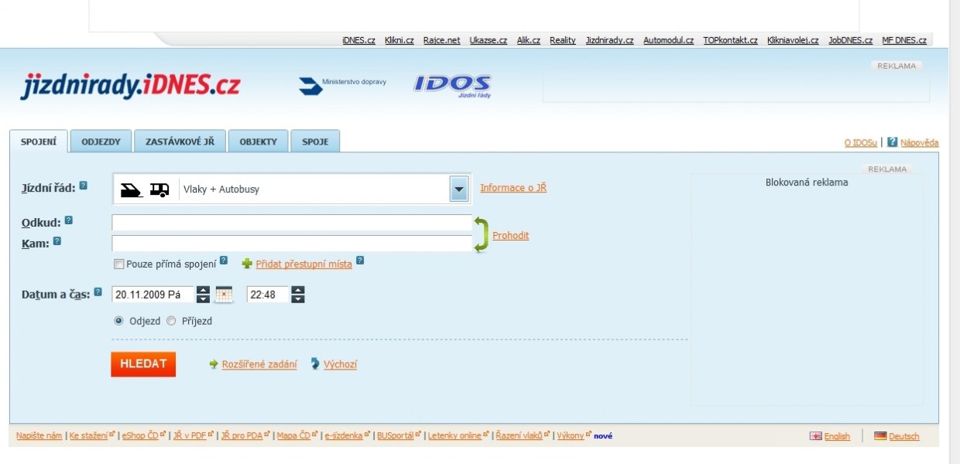Click into the Odkud input field

point(292,223)
